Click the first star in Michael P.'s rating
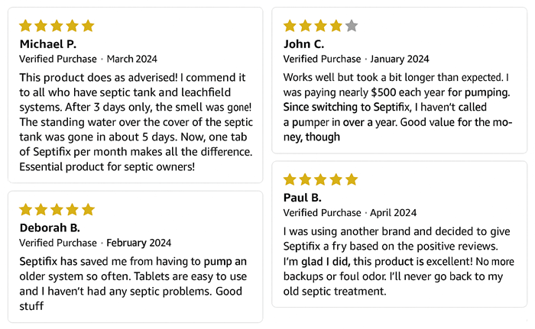Image resolution: width=535 pixels, height=329 pixels. point(26,26)
